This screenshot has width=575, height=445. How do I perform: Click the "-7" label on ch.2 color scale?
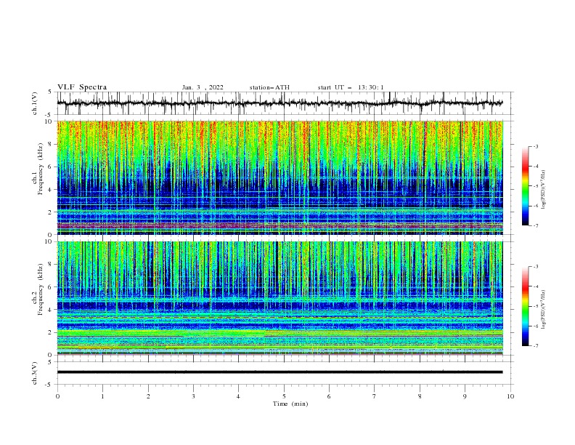tap(536, 345)
